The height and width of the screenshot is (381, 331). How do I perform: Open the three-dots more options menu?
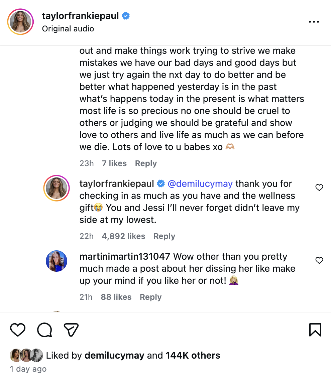[314, 22]
